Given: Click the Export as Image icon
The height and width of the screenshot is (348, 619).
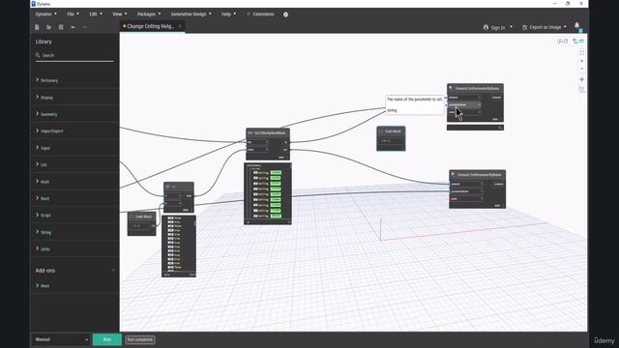Looking at the screenshot, I should (x=524, y=27).
